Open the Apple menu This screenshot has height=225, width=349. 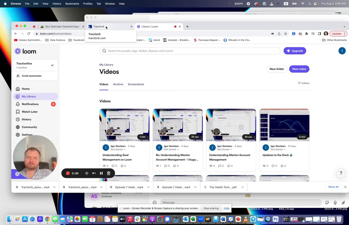coord(5,4)
